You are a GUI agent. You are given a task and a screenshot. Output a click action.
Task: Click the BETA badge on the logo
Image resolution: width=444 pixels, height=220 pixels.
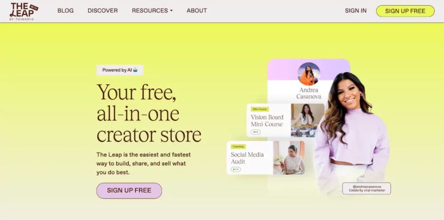click(x=34, y=7)
